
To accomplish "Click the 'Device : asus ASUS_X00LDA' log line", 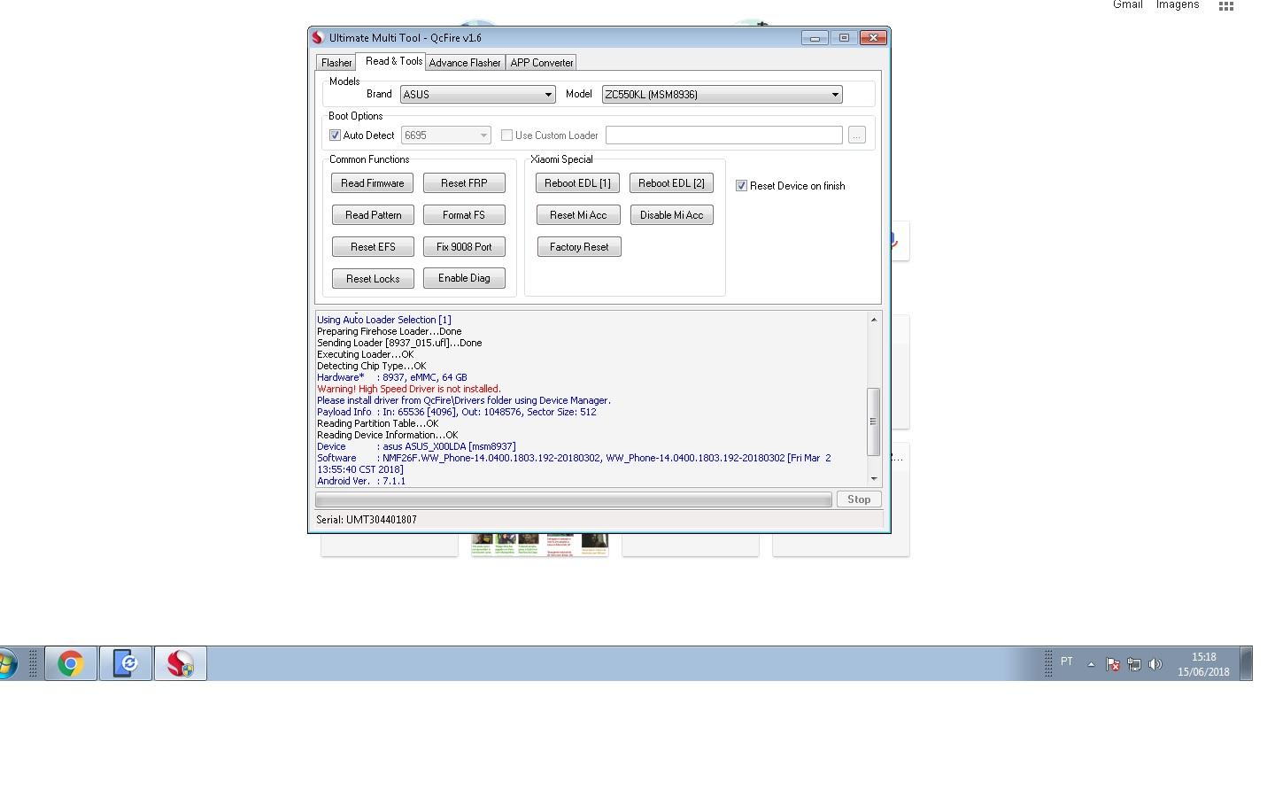I will [x=416, y=446].
